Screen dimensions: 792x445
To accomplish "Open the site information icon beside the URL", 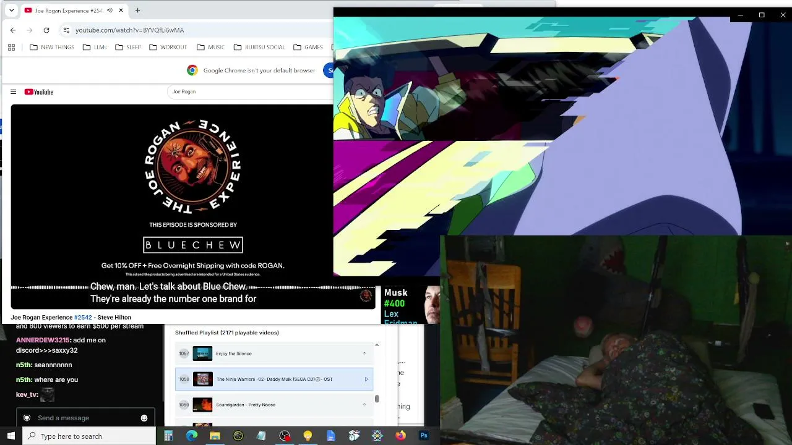I will click(x=66, y=30).
